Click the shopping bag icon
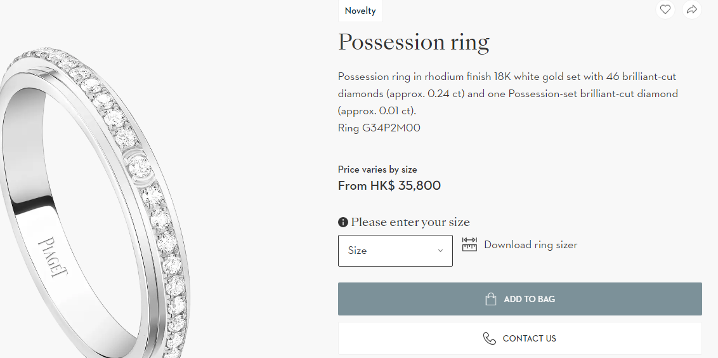The height and width of the screenshot is (358, 718). pos(490,299)
